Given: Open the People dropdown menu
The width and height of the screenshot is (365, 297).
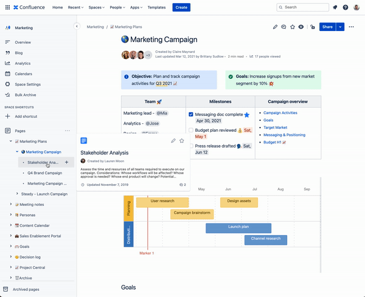Looking at the screenshot, I should tap(117, 7).
